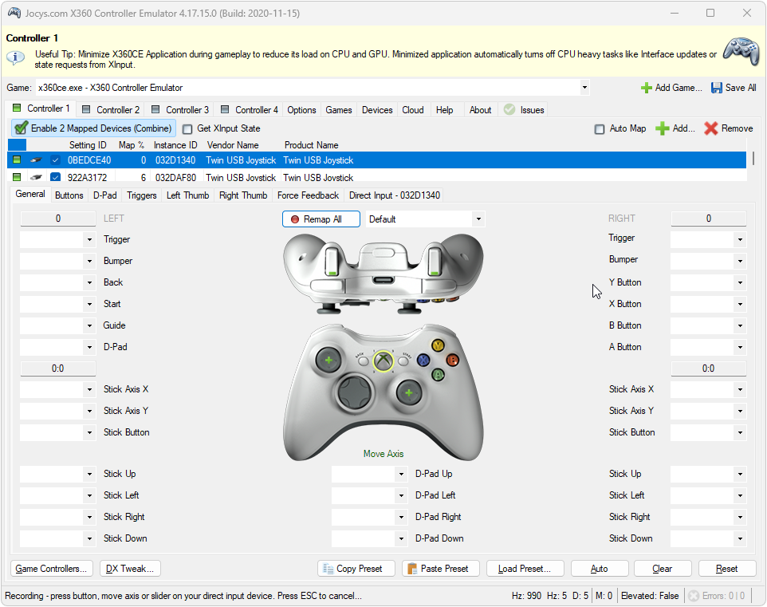The height and width of the screenshot is (607, 767).
Task: Click the green status square in row 922A3172
Action: coord(17,177)
